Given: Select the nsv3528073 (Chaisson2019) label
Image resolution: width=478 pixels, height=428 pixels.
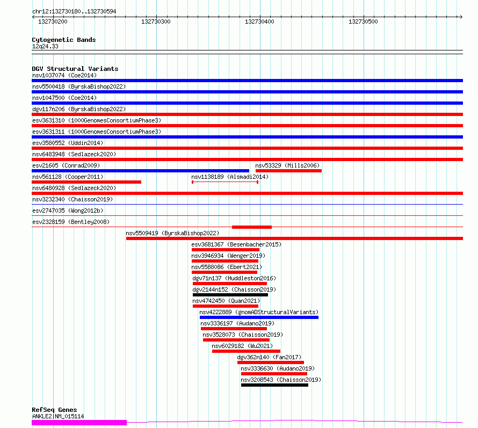Looking at the screenshot, I should 243,335.
